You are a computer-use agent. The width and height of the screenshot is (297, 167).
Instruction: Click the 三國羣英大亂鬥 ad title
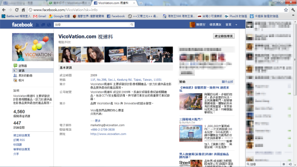coord(191,119)
